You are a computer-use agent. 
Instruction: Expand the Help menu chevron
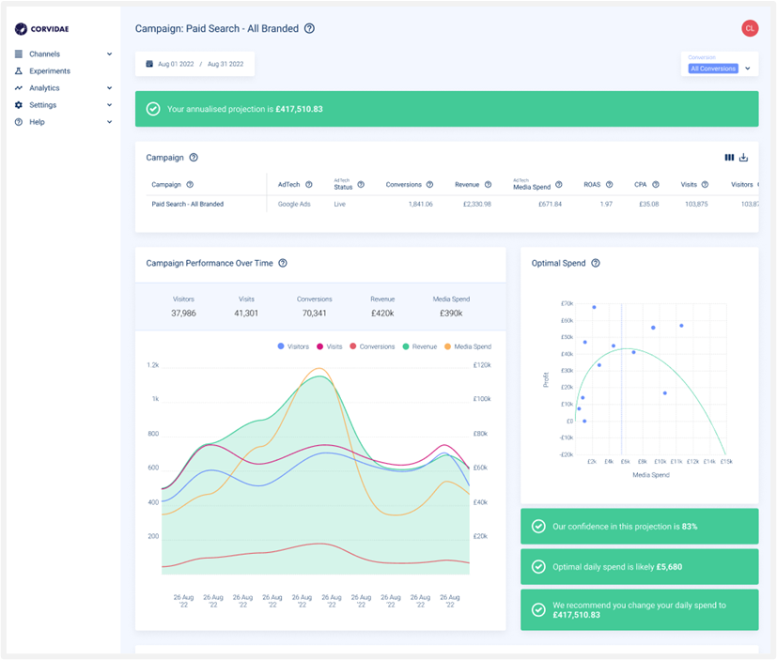pyautogui.click(x=110, y=122)
